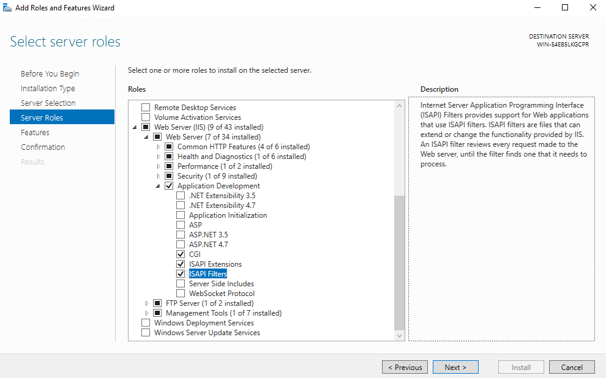Click the Next button
The height and width of the screenshot is (378, 606).
click(455, 367)
